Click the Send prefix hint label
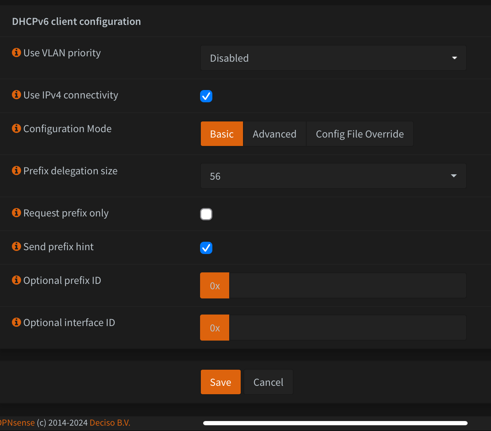This screenshot has height=431, width=491. [x=58, y=247]
